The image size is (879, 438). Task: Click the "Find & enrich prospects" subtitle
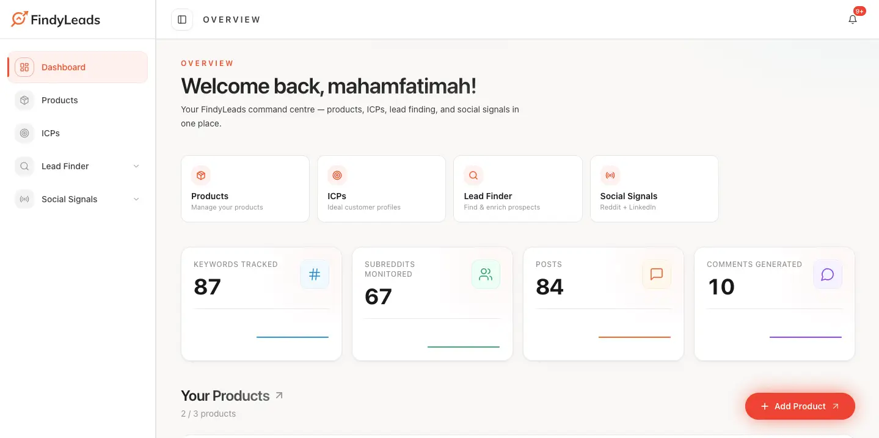coord(502,207)
